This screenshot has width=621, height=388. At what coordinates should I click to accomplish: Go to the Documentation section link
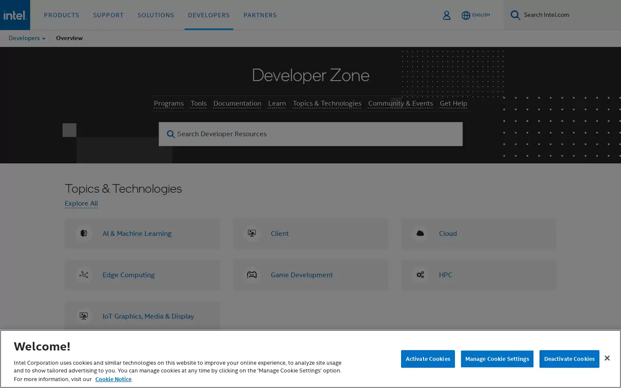(237, 103)
